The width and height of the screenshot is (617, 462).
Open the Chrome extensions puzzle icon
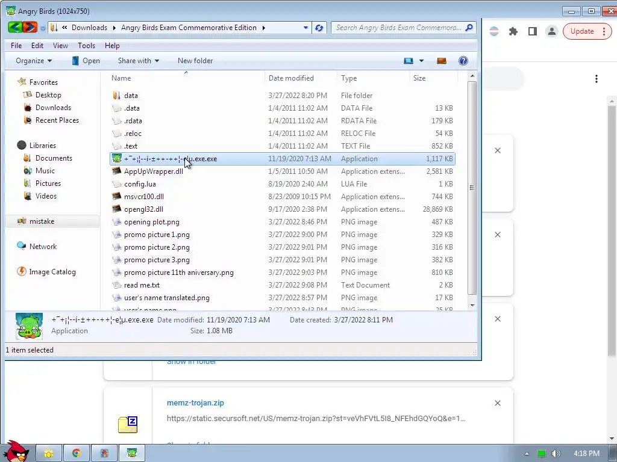pyautogui.click(x=513, y=31)
